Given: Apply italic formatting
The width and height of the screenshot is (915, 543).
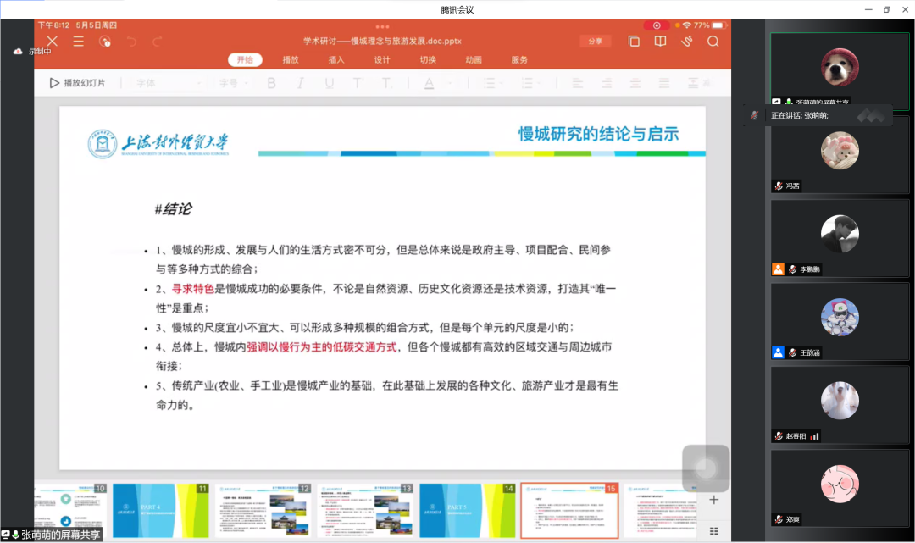Looking at the screenshot, I should click(x=300, y=82).
